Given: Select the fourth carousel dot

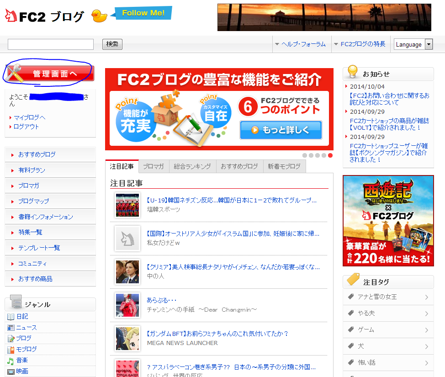Looking at the screenshot, I should 324,155.
